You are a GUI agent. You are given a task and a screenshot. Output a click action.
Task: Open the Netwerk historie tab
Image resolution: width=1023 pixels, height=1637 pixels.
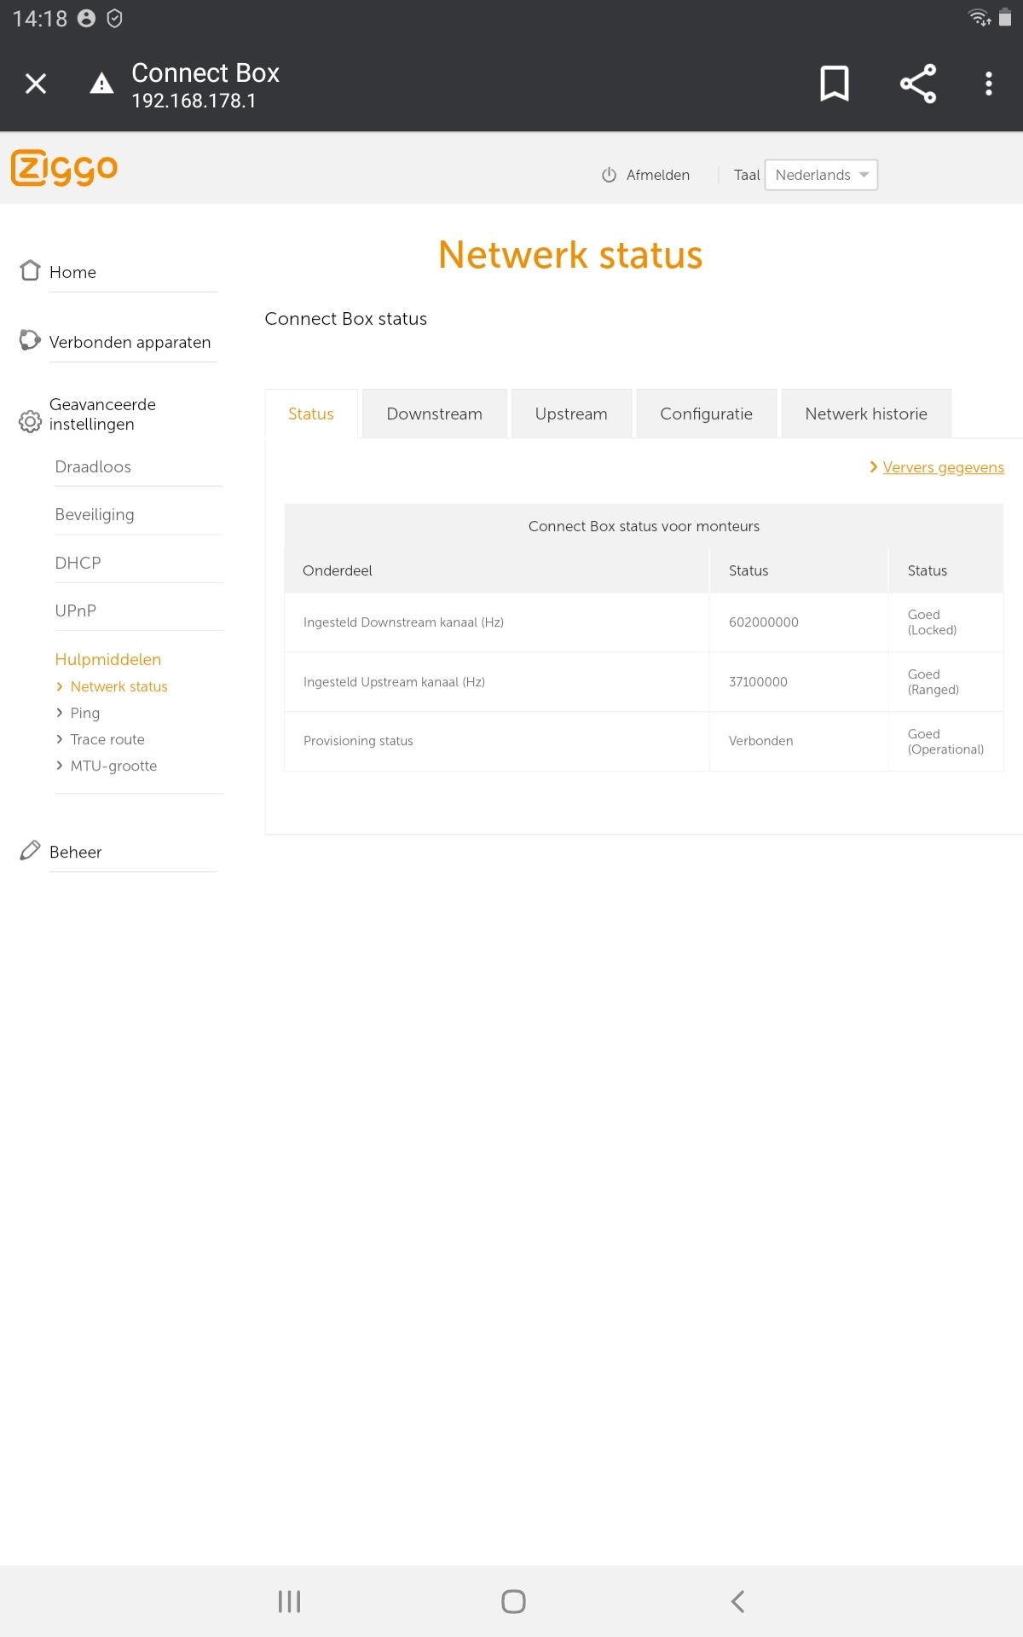point(865,414)
